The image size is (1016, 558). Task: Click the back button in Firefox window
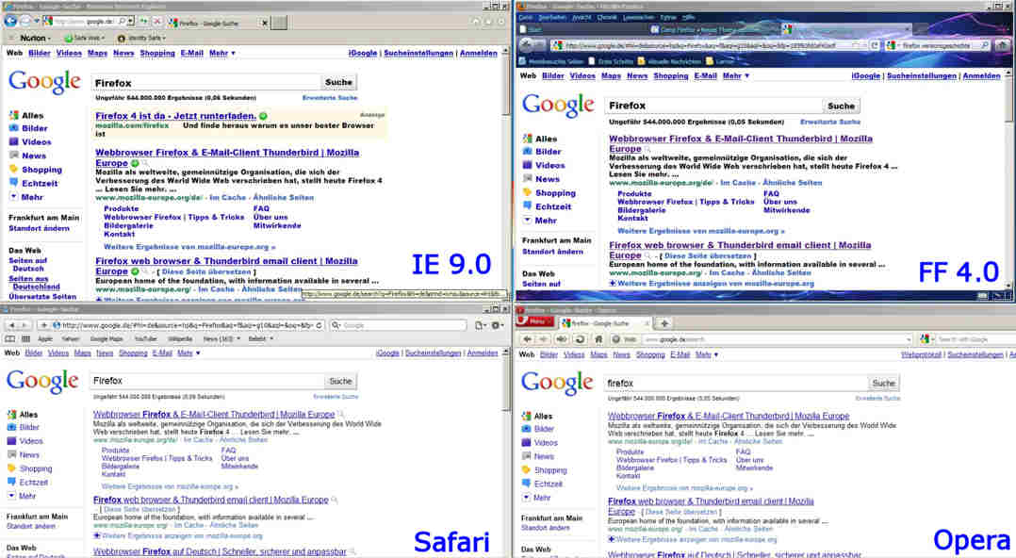pyautogui.click(x=527, y=44)
